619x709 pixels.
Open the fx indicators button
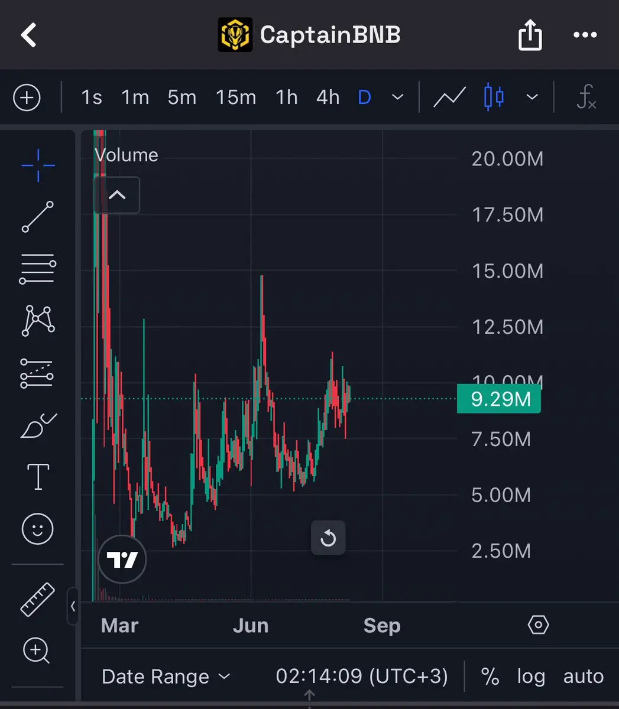(x=585, y=97)
